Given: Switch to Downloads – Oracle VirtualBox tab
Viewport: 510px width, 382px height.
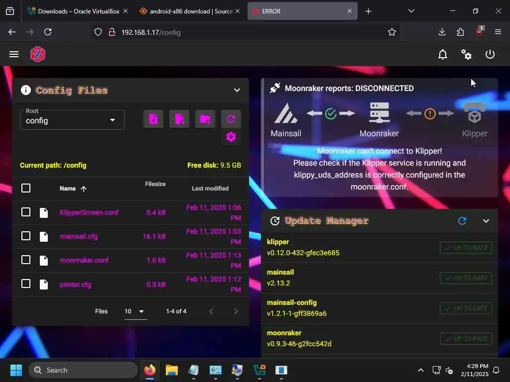Looking at the screenshot, I should (x=78, y=11).
